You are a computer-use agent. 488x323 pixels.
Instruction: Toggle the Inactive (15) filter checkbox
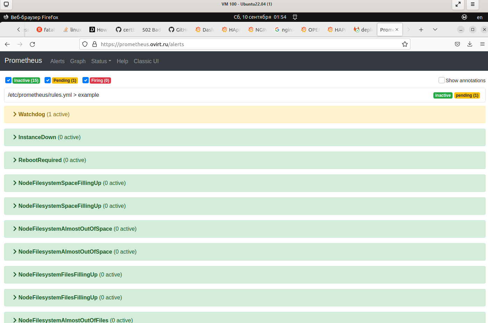(8, 80)
